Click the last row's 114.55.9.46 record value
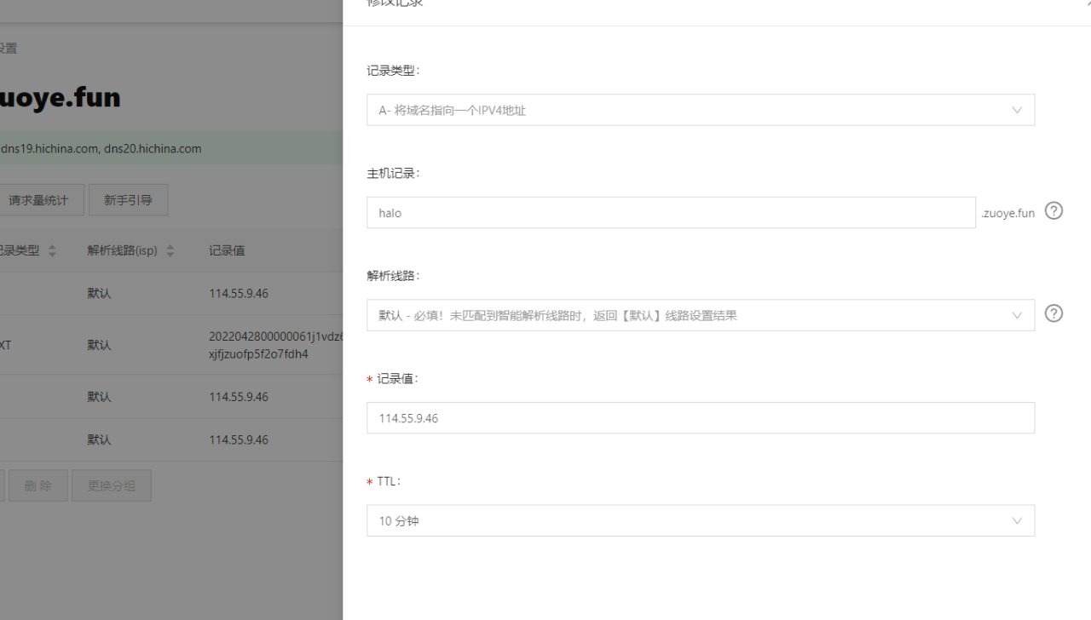 tap(239, 439)
